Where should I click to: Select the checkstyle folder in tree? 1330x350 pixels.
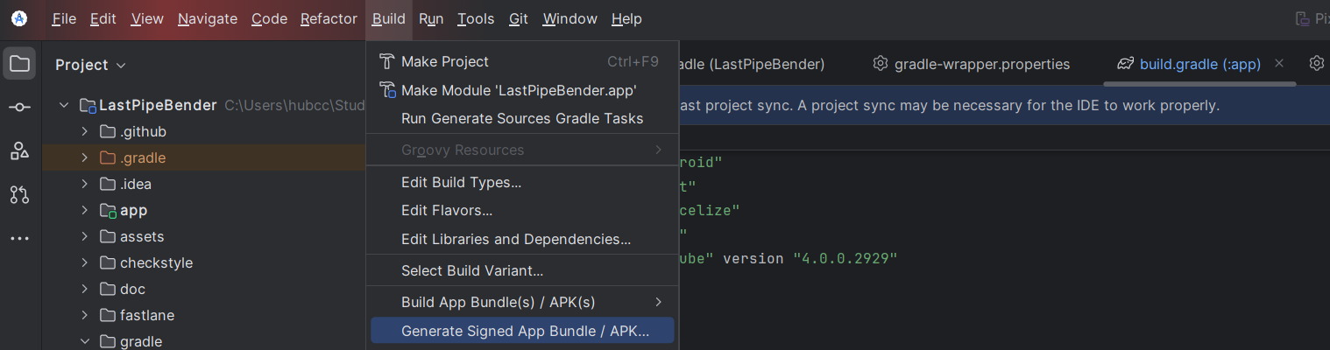tap(156, 263)
